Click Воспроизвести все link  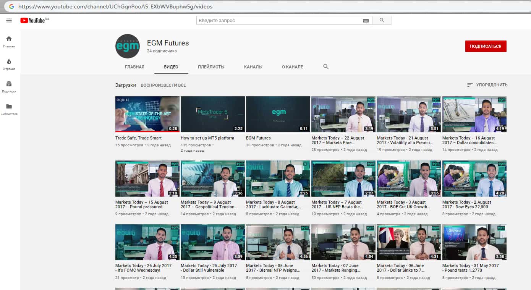coord(163,85)
